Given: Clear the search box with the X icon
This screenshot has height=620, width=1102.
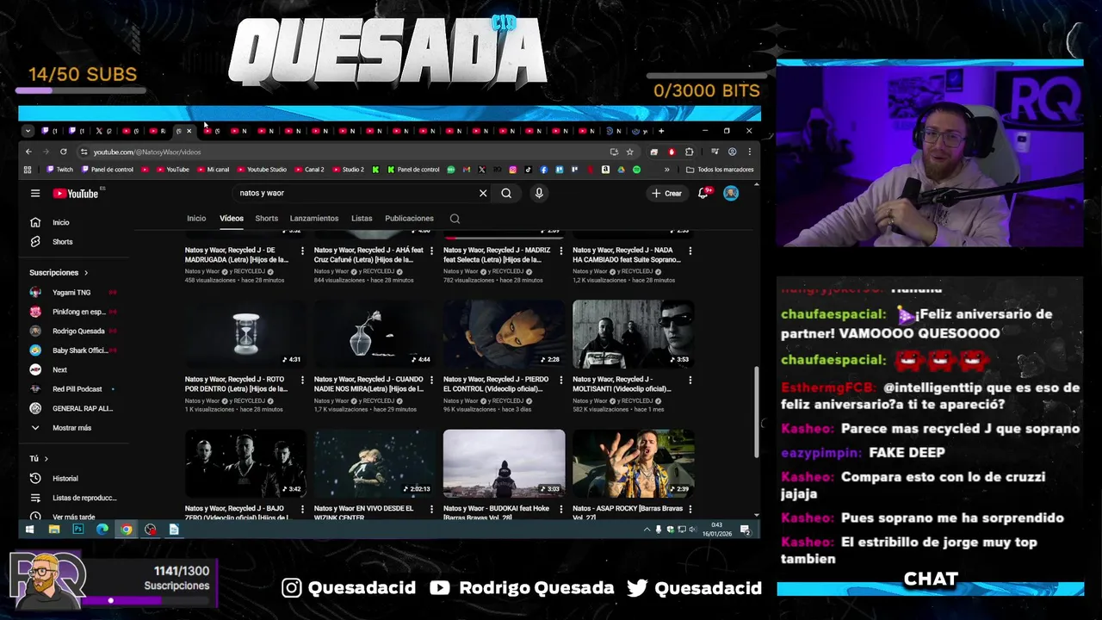Looking at the screenshot, I should pos(483,194).
